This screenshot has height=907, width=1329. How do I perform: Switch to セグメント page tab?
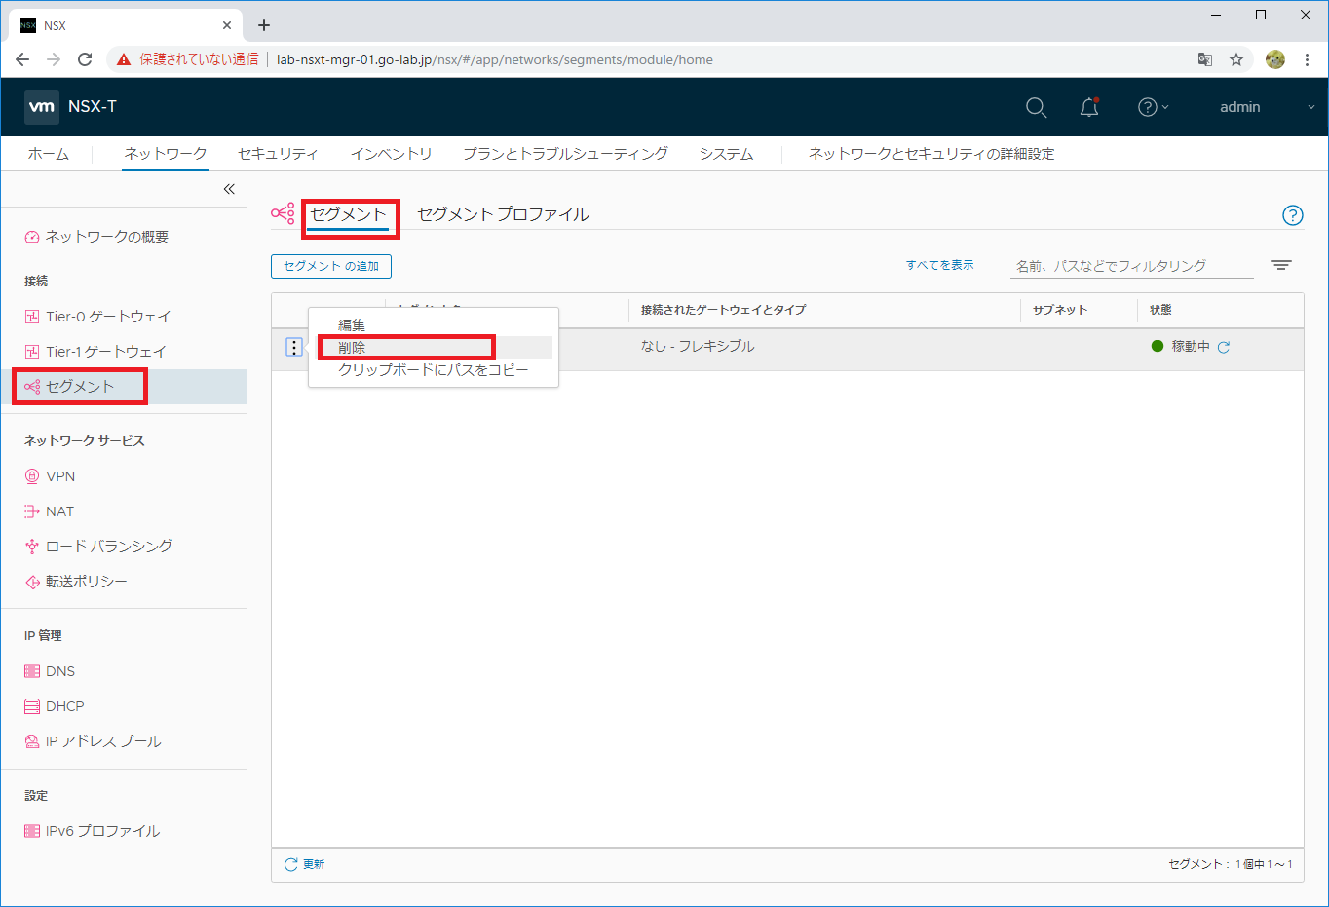click(x=349, y=214)
